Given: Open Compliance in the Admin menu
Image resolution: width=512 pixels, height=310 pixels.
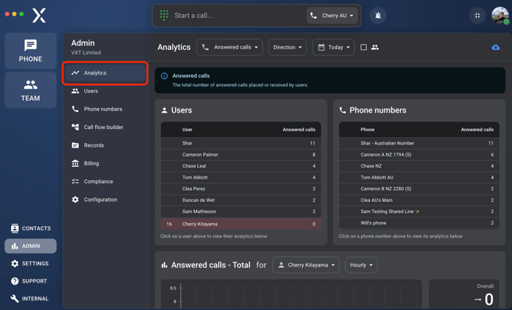Looking at the screenshot, I should pos(105,181).
